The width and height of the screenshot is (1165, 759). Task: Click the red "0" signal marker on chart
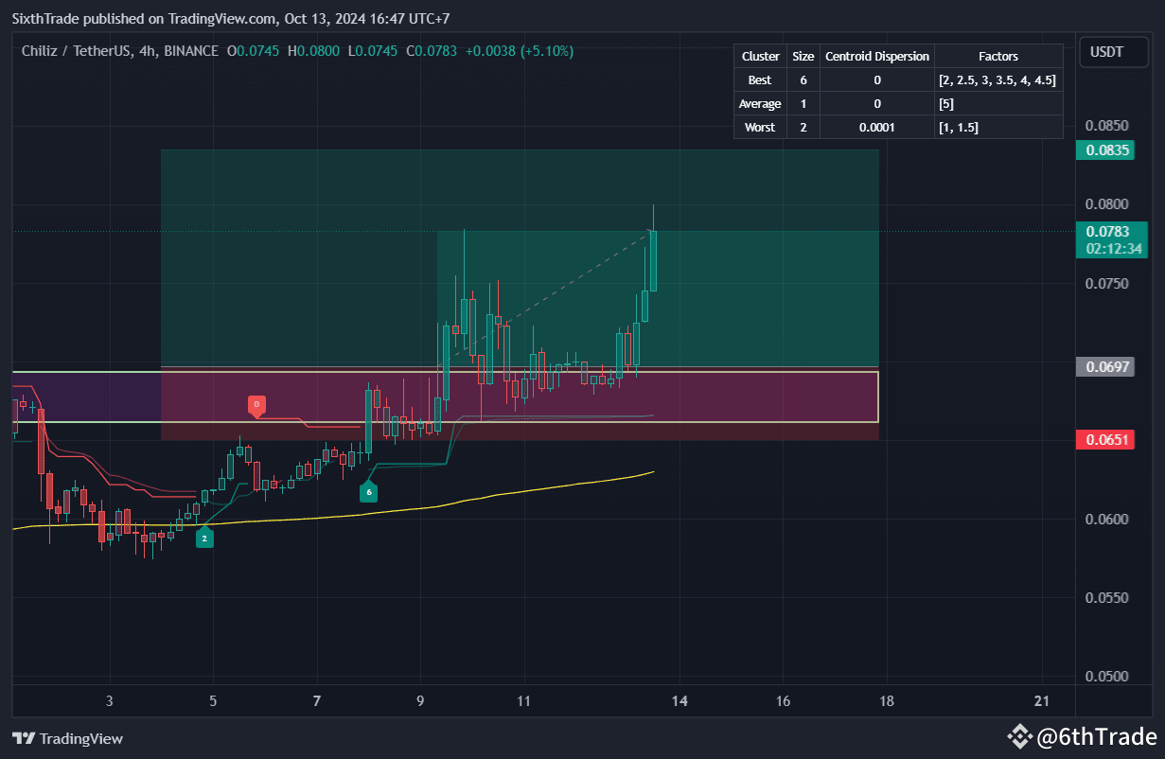[x=256, y=404]
